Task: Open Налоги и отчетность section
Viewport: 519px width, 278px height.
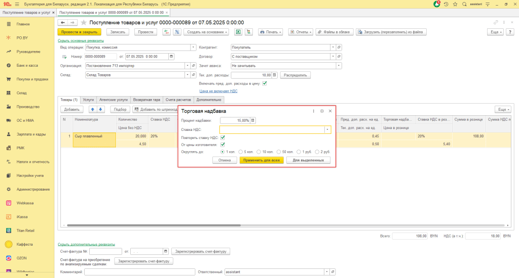Action: (33, 162)
